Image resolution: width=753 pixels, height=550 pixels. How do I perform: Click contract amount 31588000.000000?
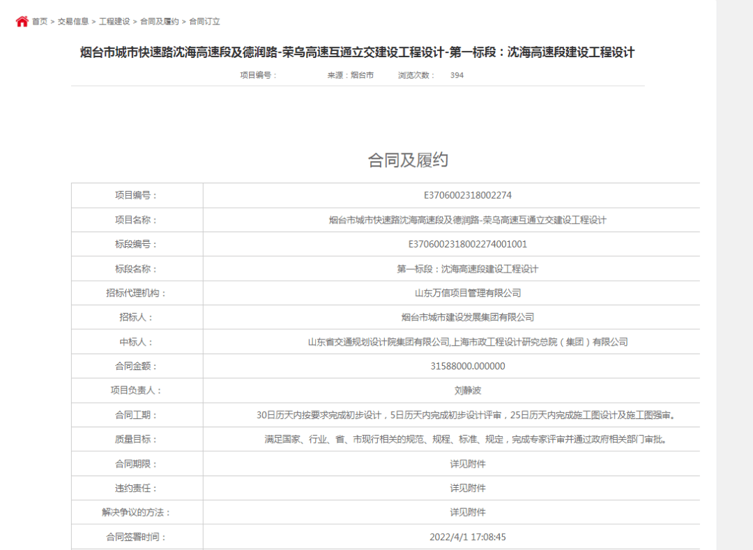(x=467, y=367)
